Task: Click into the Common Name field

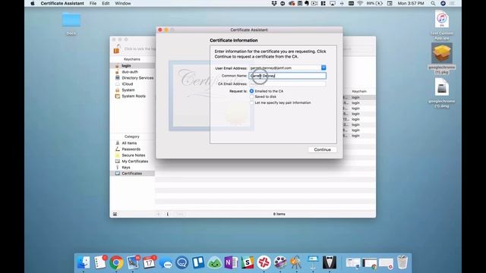Action: point(288,76)
